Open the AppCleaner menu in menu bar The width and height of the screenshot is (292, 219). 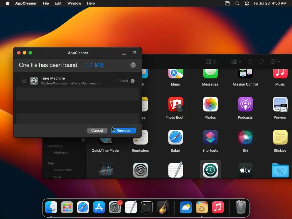coord(26,3)
